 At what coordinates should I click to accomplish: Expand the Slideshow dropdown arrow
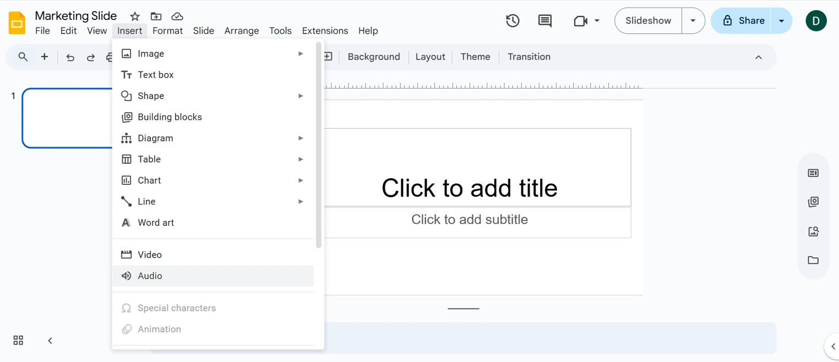693,21
